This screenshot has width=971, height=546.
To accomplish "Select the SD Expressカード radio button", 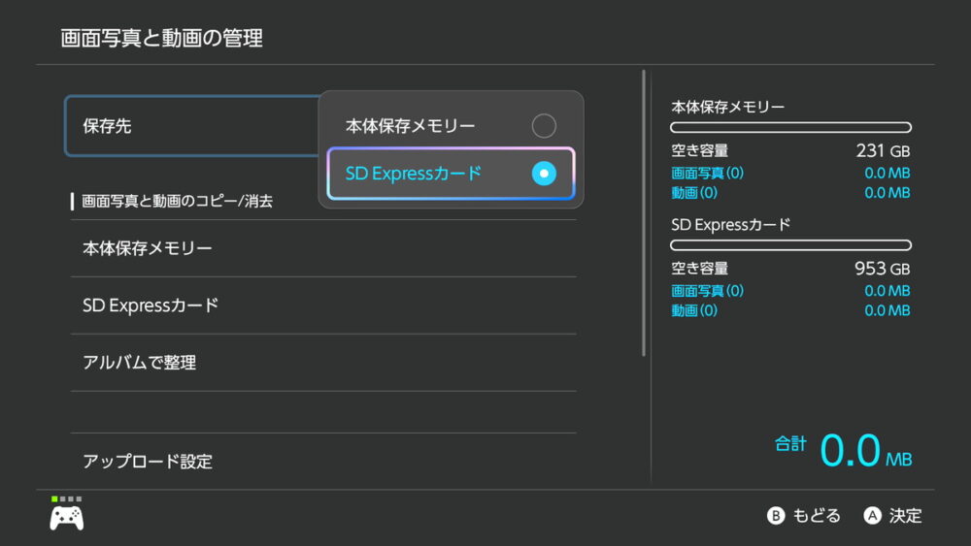I will tap(544, 174).
